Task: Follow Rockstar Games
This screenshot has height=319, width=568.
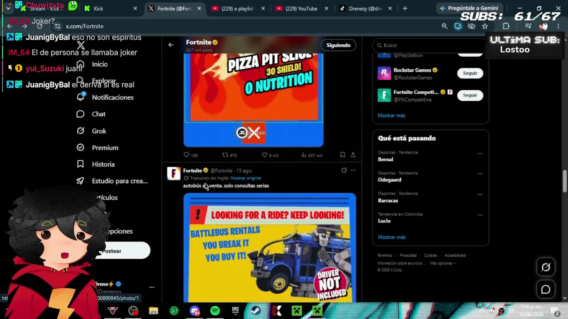Action: [470, 73]
